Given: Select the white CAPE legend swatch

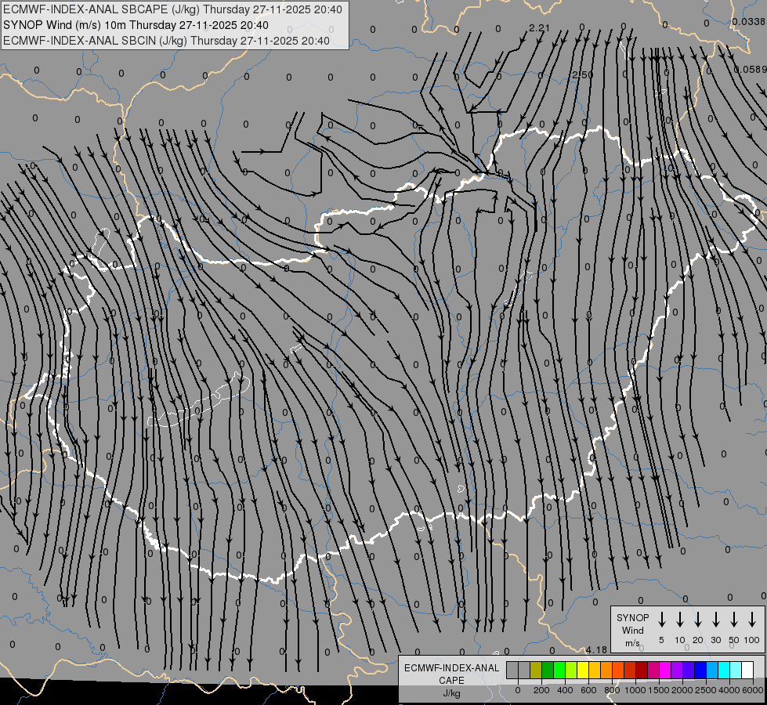Looking at the screenshot, I should [747, 670].
